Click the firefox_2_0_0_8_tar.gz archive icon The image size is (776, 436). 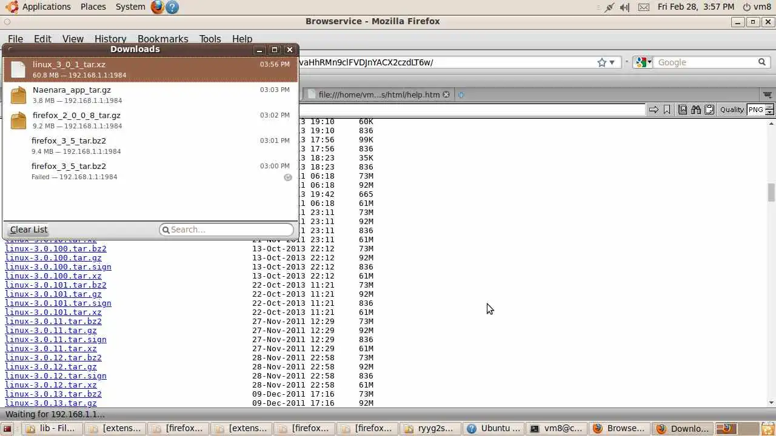[18, 121]
